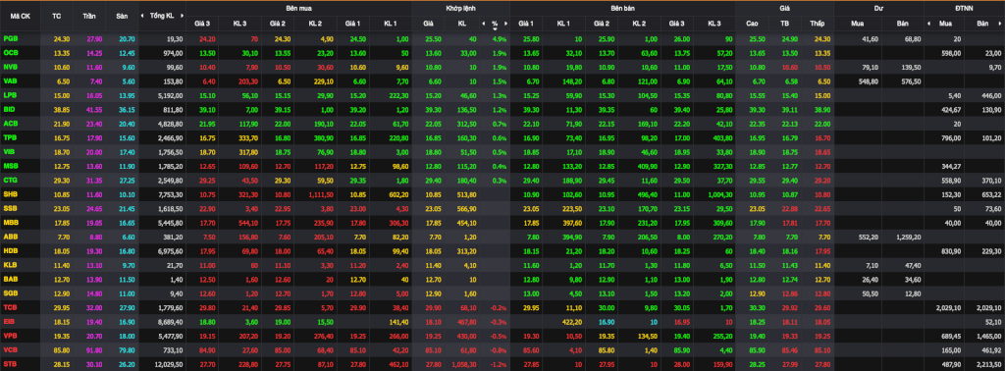The width and height of the screenshot is (1005, 371).
Task: Open the PGB stock symbol
Action: pyautogui.click(x=11, y=39)
